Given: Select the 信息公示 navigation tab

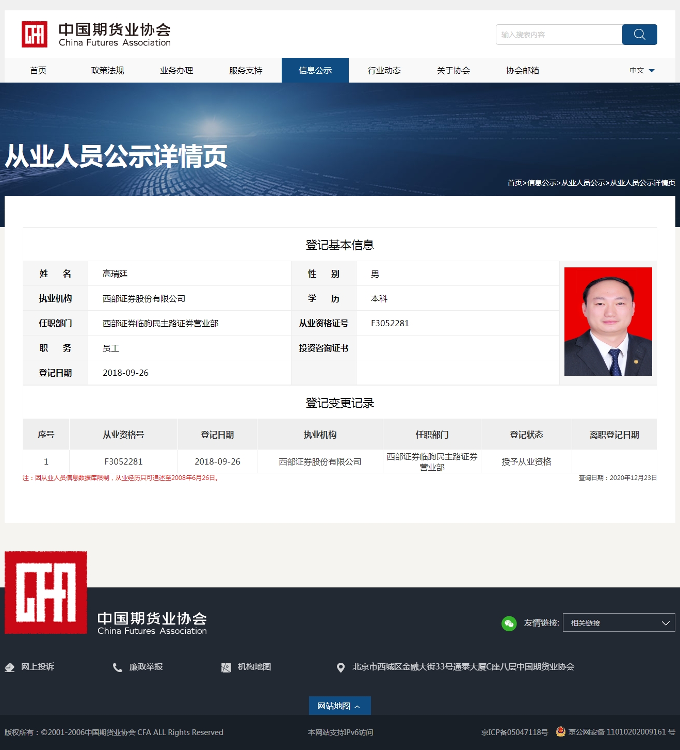Looking at the screenshot, I should point(315,71).
